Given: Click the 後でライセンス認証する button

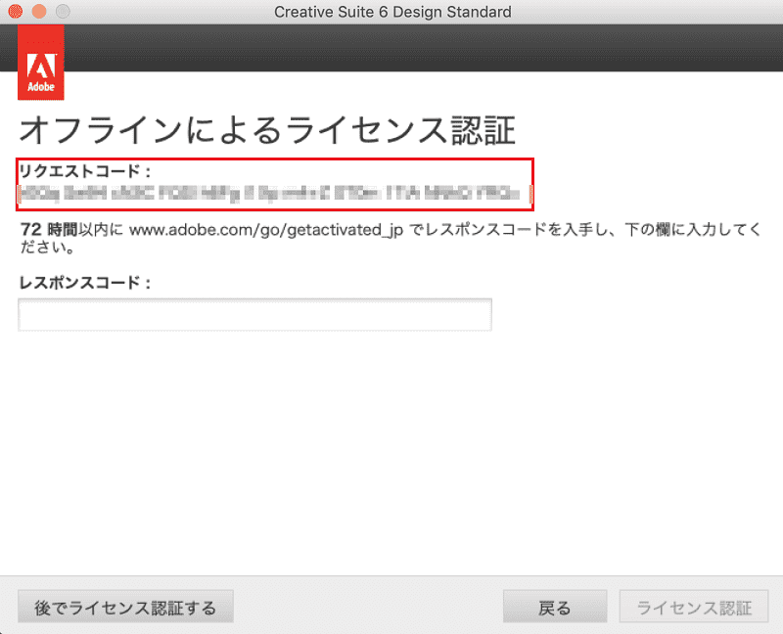Looking at the screenshot, I should point(126,607).
